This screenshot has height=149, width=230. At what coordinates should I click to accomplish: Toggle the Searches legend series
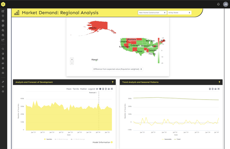(x=48, y=139)
